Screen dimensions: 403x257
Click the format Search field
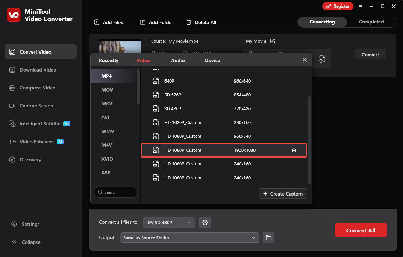tap(115, 192)
